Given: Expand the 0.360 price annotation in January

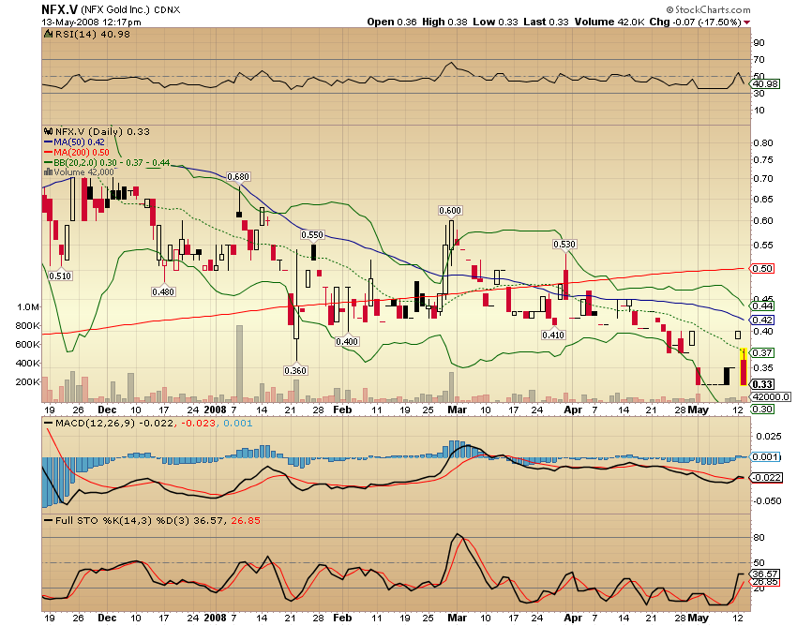Looking at the screenshot, I should (x=294, y=371).
